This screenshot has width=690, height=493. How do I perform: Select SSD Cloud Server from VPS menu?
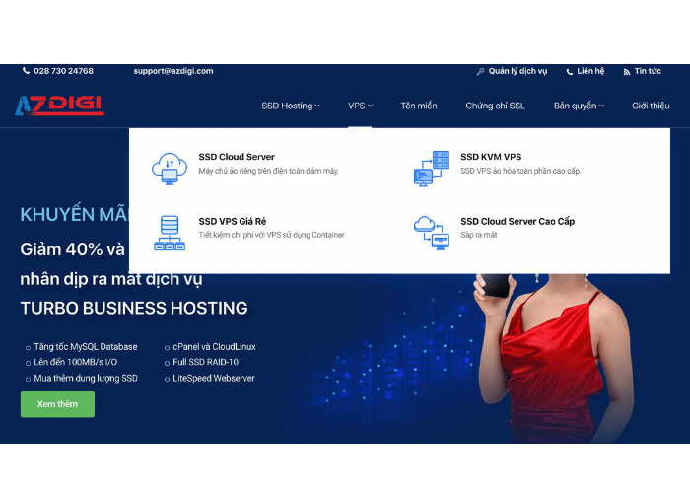237,157
